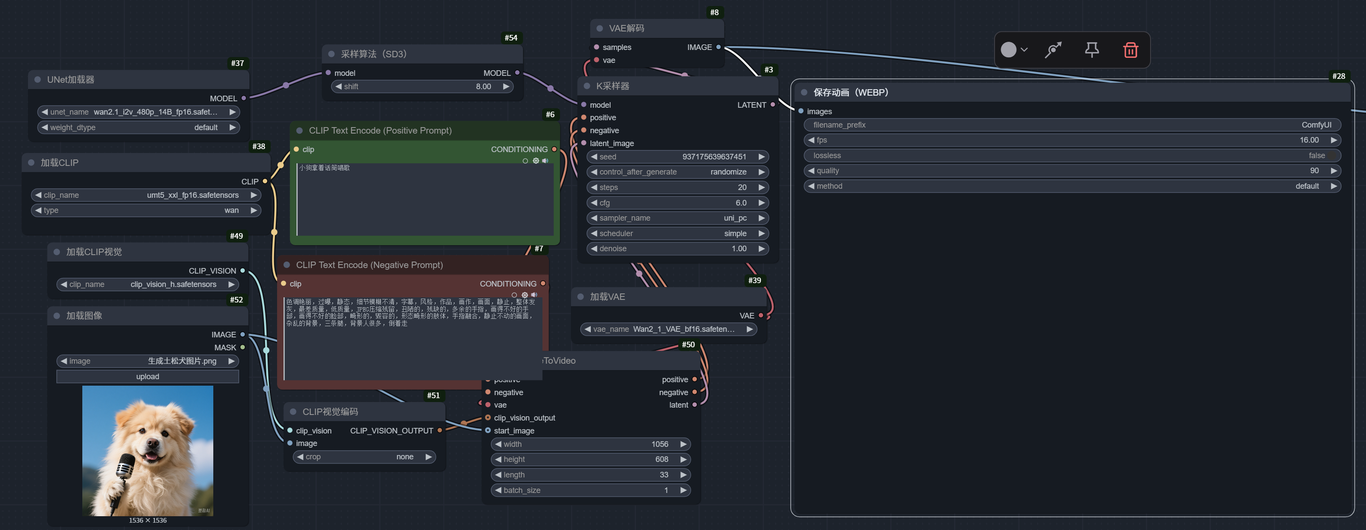Open node color picker circle in toolbar
Image resolution: width=1366 pixels, height=530 pixels.
tap(1009, 50)
